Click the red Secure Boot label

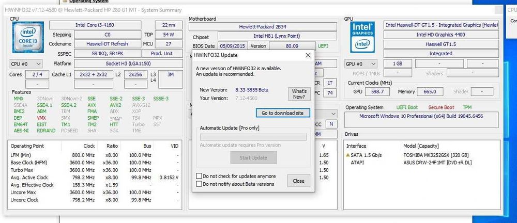[x=441, y=107]
